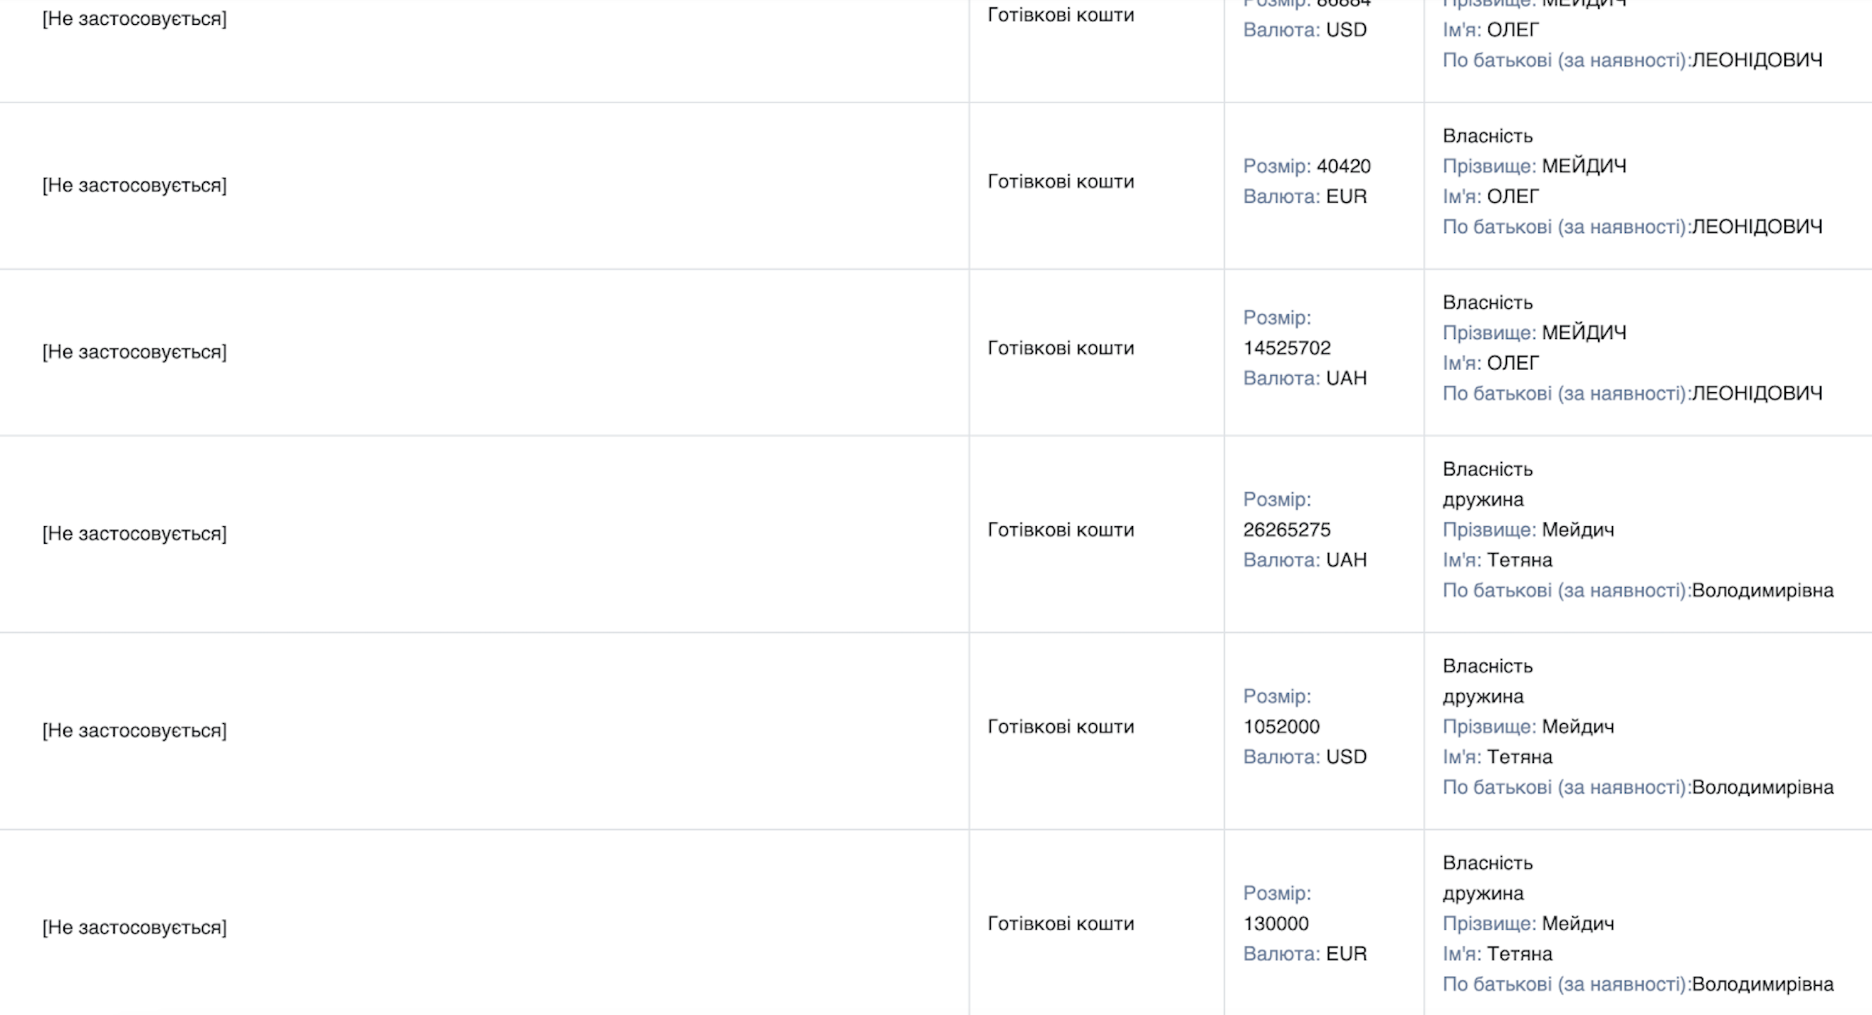1872x1015 pixels.
Task: Click 'дружина' label in the 26265275 row
Action: pyautogui.click(x=1483, y=500)
